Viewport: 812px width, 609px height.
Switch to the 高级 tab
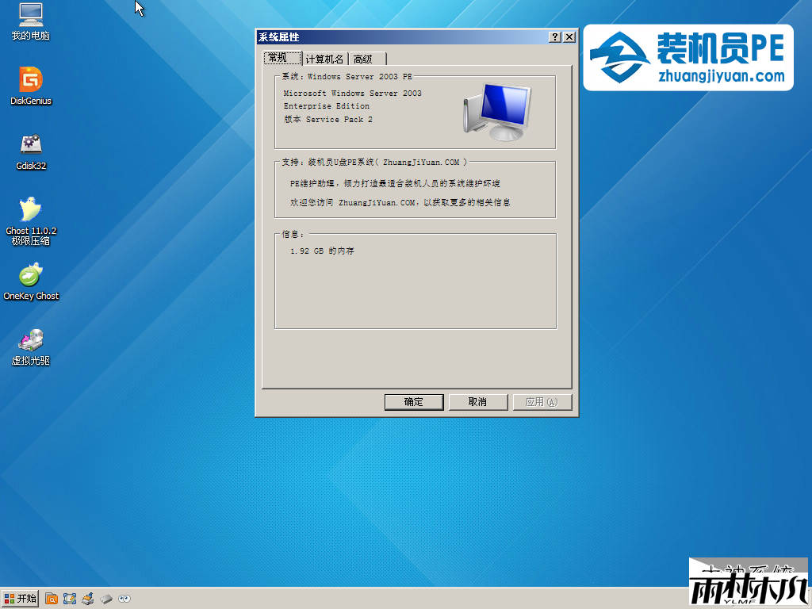pyautogui.click(x=364, y=59)
